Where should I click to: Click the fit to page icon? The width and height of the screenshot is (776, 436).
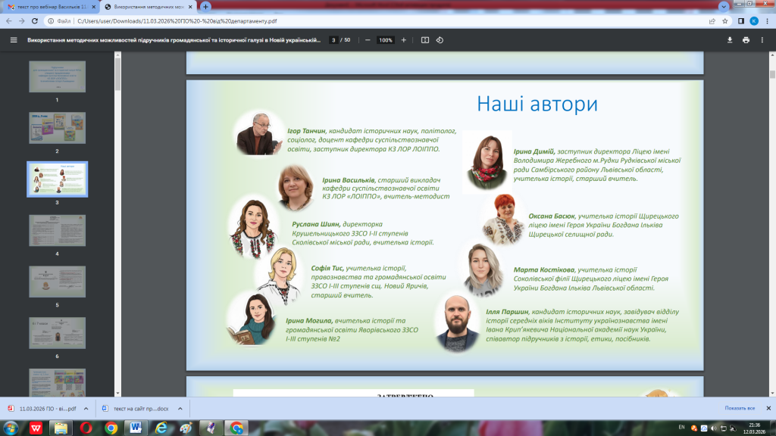(x=425, y=39)
